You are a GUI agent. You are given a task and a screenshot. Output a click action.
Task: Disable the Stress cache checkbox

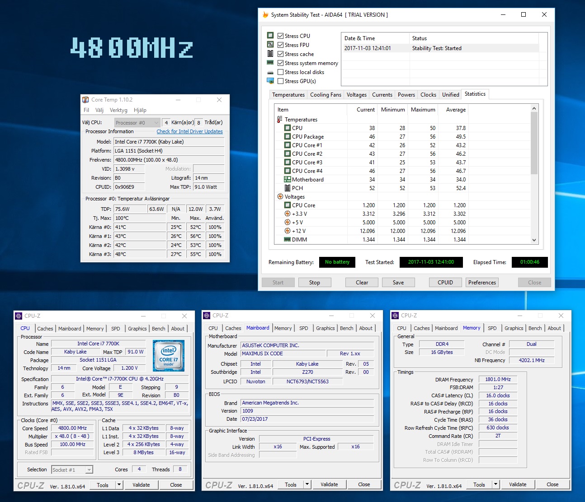[281, 54]
